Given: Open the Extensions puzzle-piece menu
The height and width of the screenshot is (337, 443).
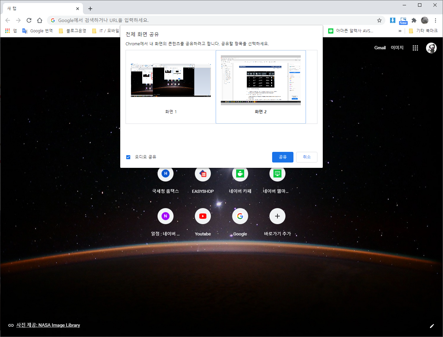Looking at the screenshot, I should point(414,20).
